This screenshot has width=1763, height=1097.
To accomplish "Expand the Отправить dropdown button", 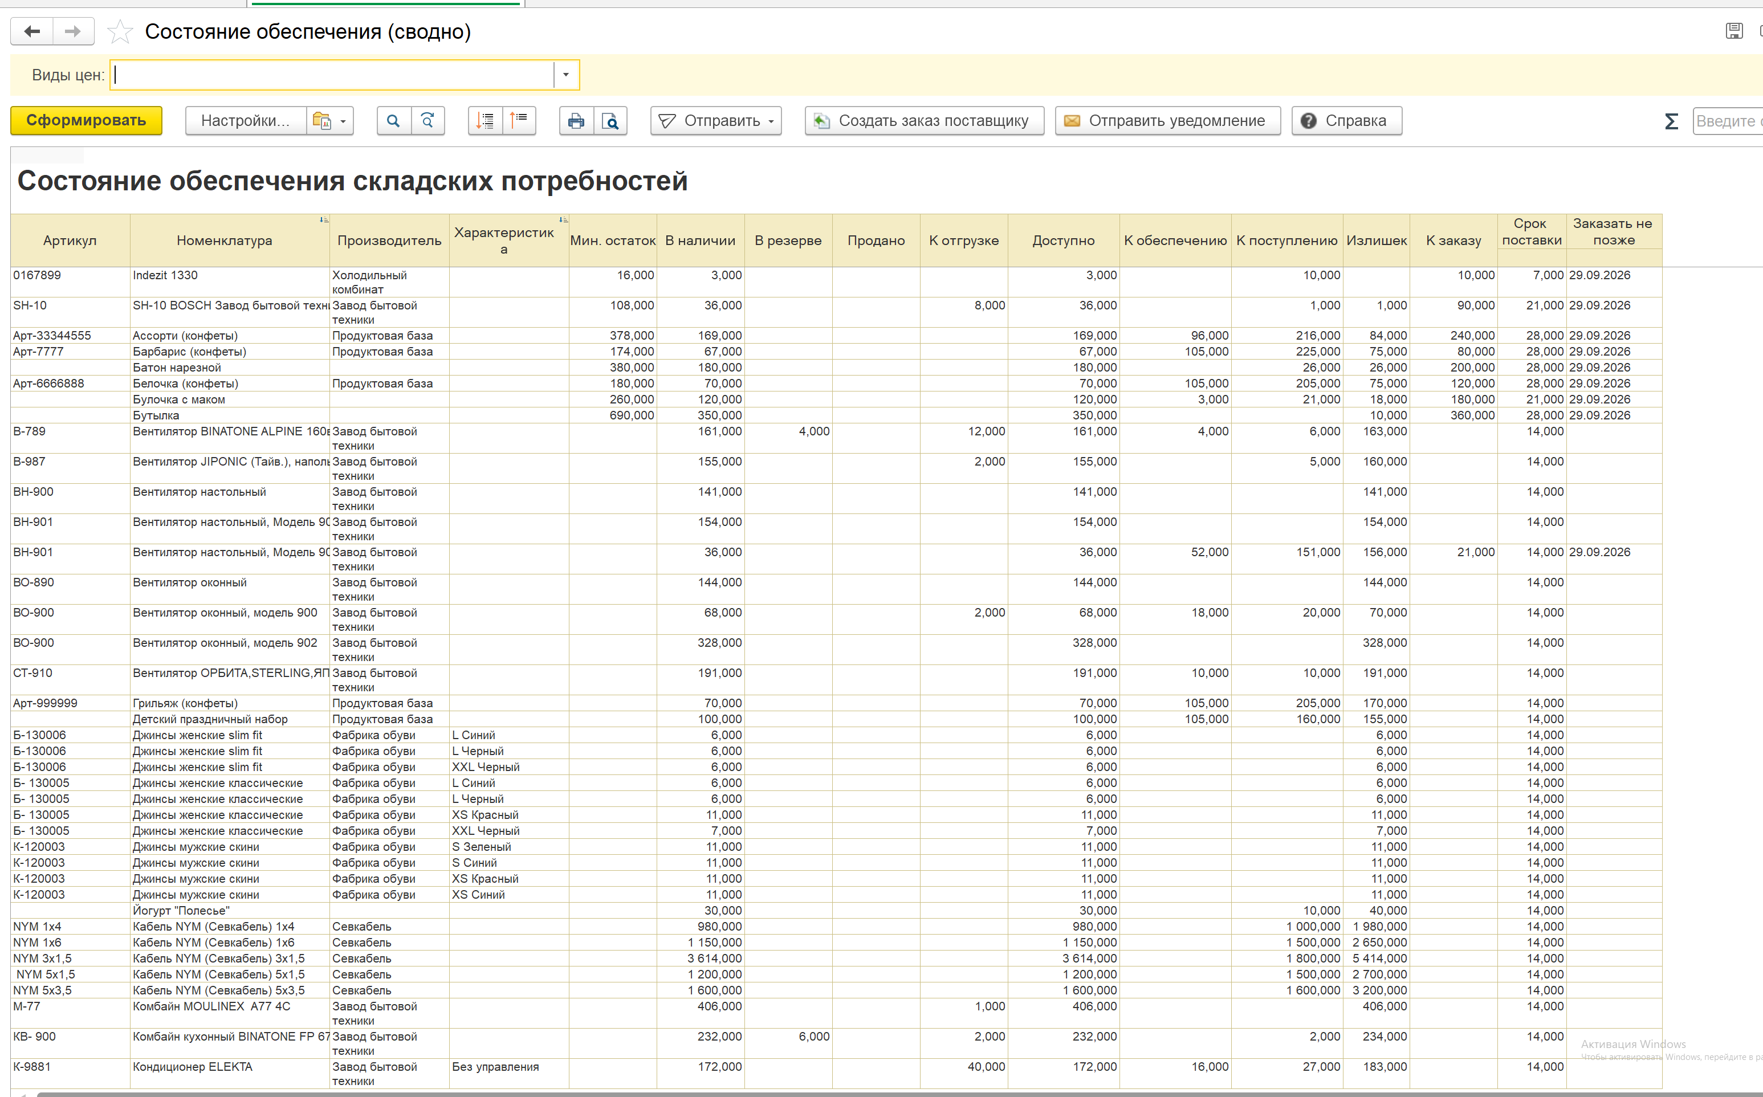I will pyautogui.click(x=716, y=120).
